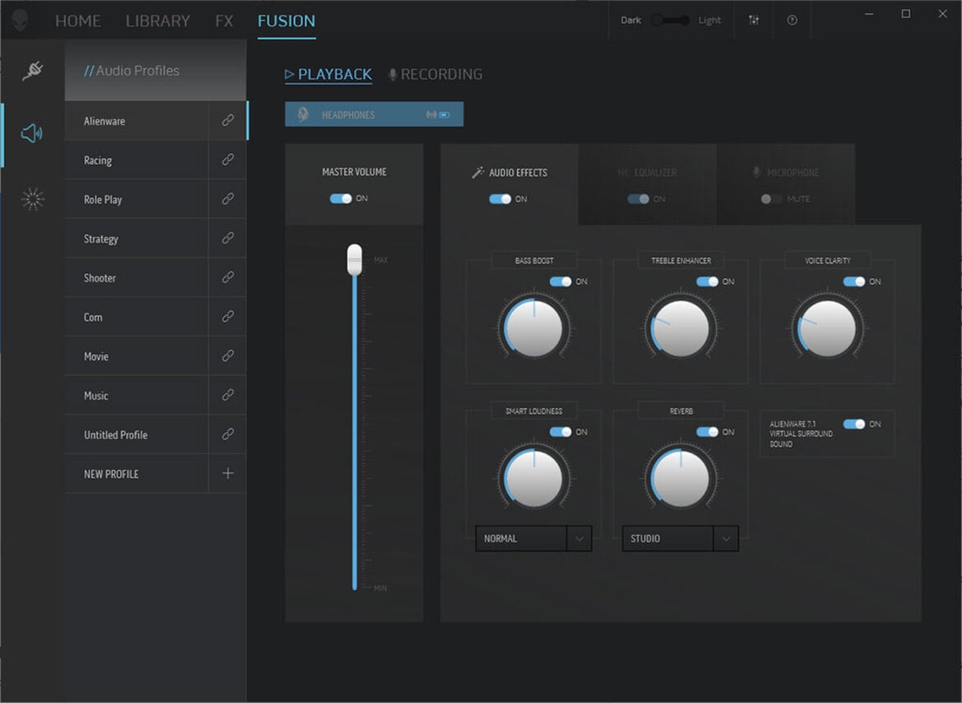This screenshot has width=962, height=703.
Task: Toggle the Microphone MUTE switch
Action: pyautogui.click(x=772, y=199)
